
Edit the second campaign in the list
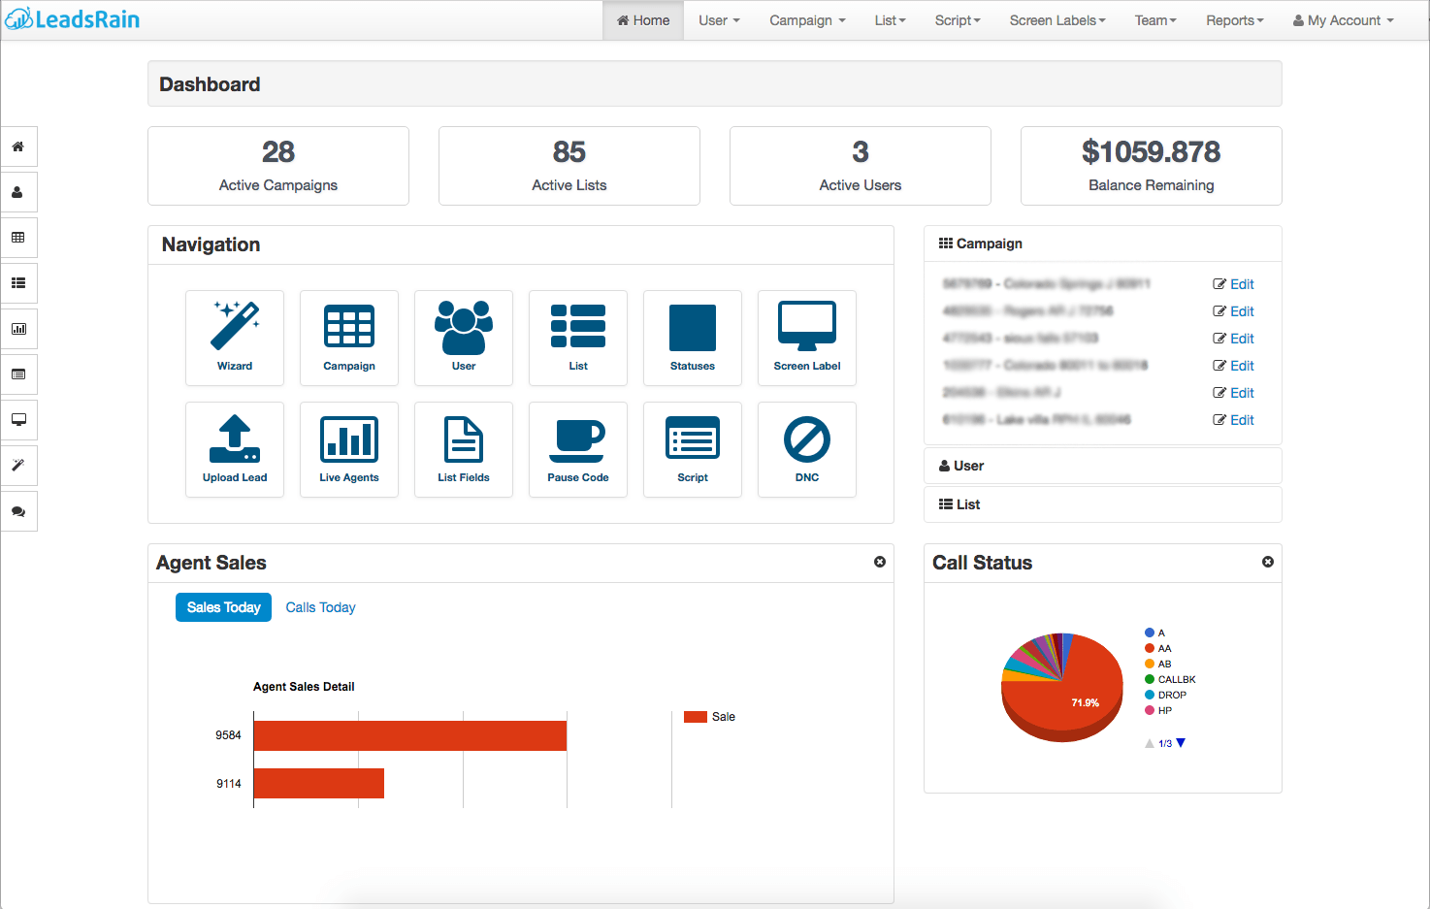(x=1233, y=311)
